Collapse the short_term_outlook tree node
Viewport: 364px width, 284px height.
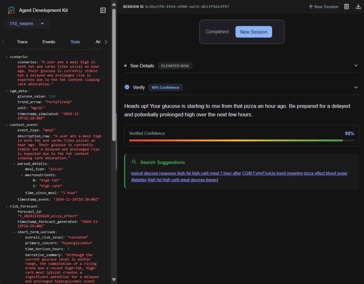tap(14, 232)
